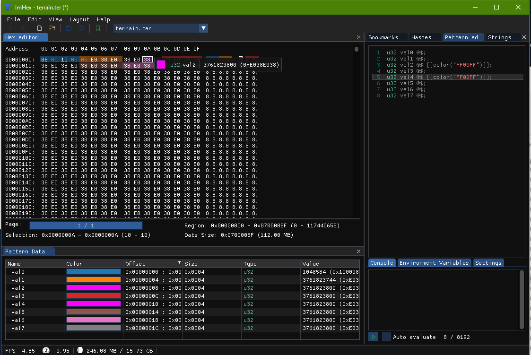Switch to the Hashes tab
The image size is (531, 355).
pyautogui.click(x=421, y=37)
